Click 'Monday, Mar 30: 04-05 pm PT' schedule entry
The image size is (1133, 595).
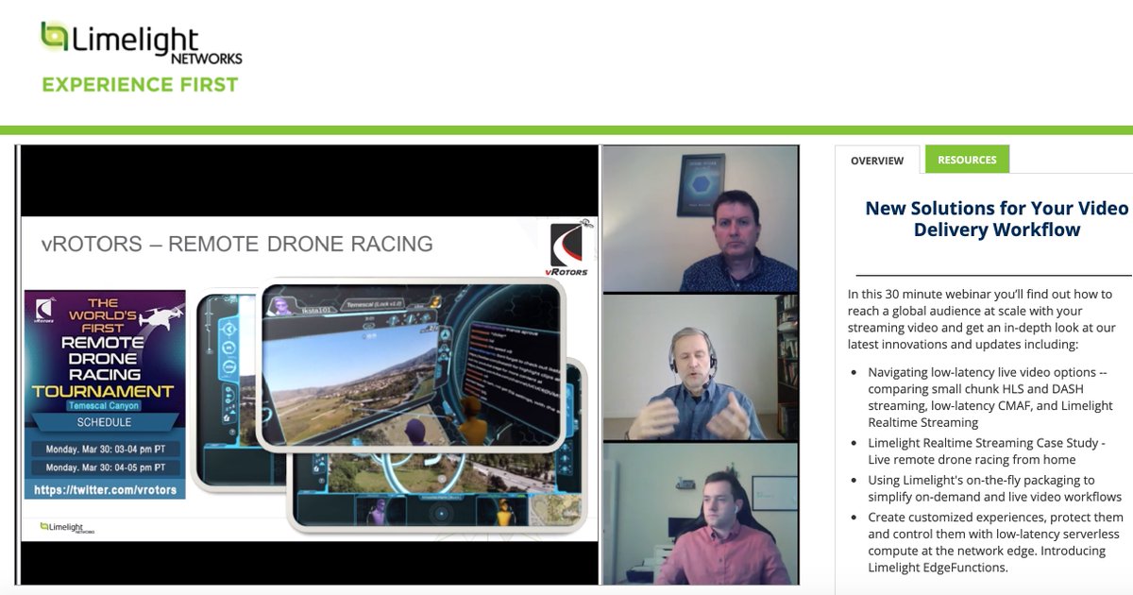pos(104,468)
